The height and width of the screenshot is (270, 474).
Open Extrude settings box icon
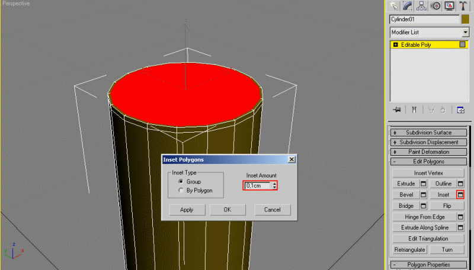(424, 184)
